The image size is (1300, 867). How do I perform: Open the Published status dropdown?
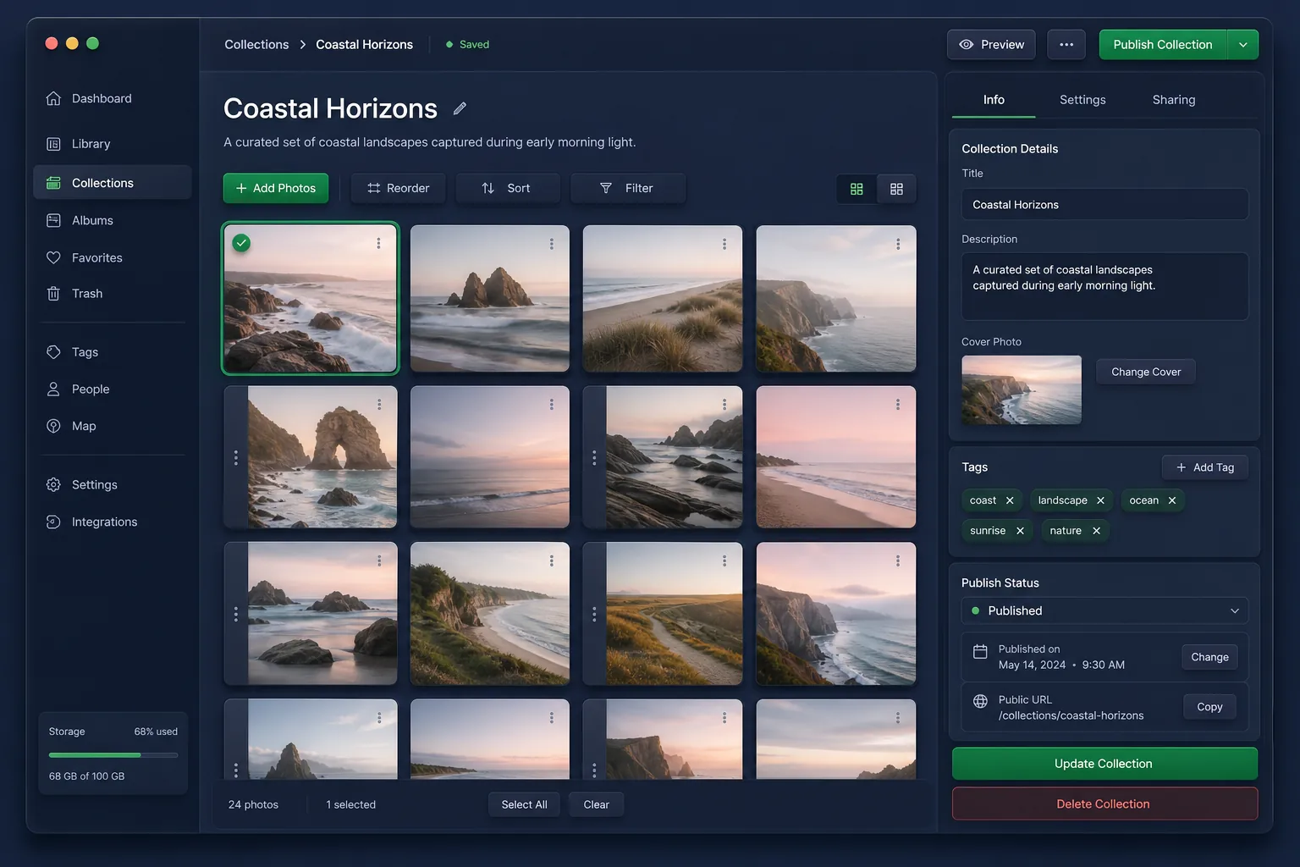click(1104, 610)
